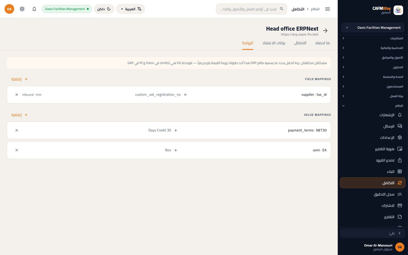Image resolution: width=408 pixels, height=255 pixels.
Task: Click Oasis Facilities Management green status badge
Action: 67,9
